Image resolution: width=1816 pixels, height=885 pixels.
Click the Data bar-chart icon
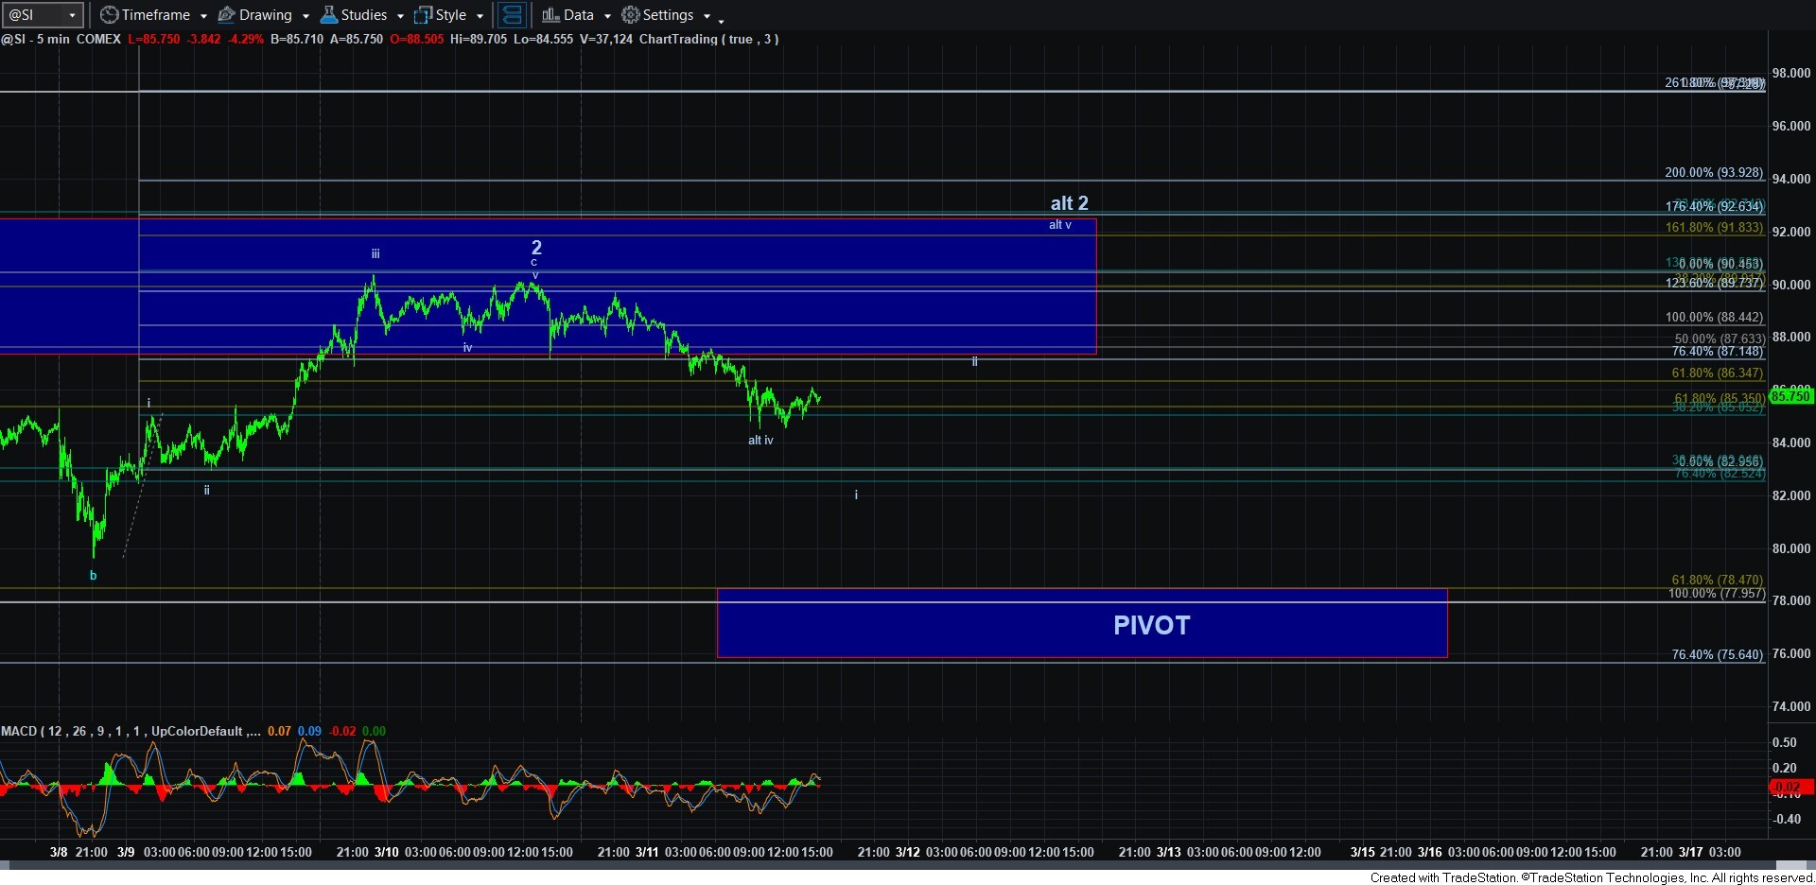coord(550,15)
